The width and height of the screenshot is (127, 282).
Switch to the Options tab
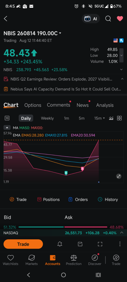coord(33,105)
